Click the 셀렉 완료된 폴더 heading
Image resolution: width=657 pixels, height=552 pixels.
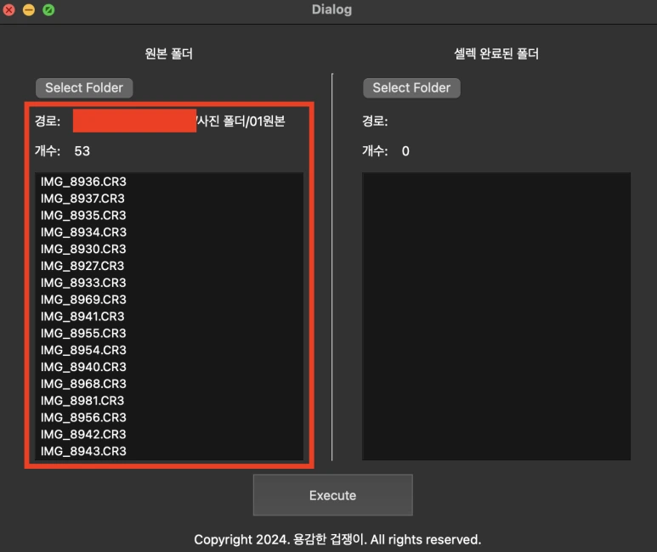(x=496, y=54)
